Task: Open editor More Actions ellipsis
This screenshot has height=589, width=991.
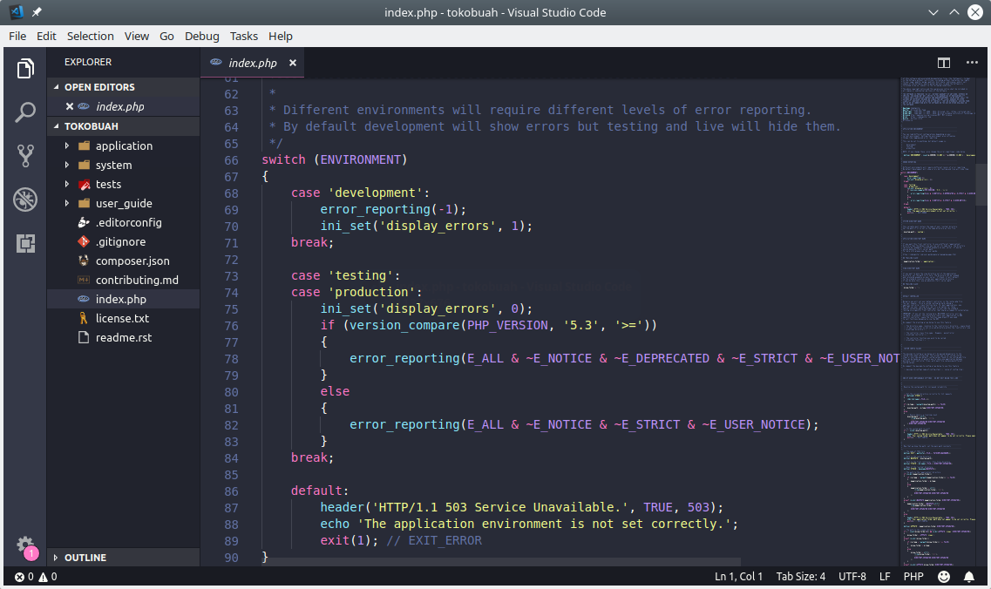Action: [x=972, y=63]
